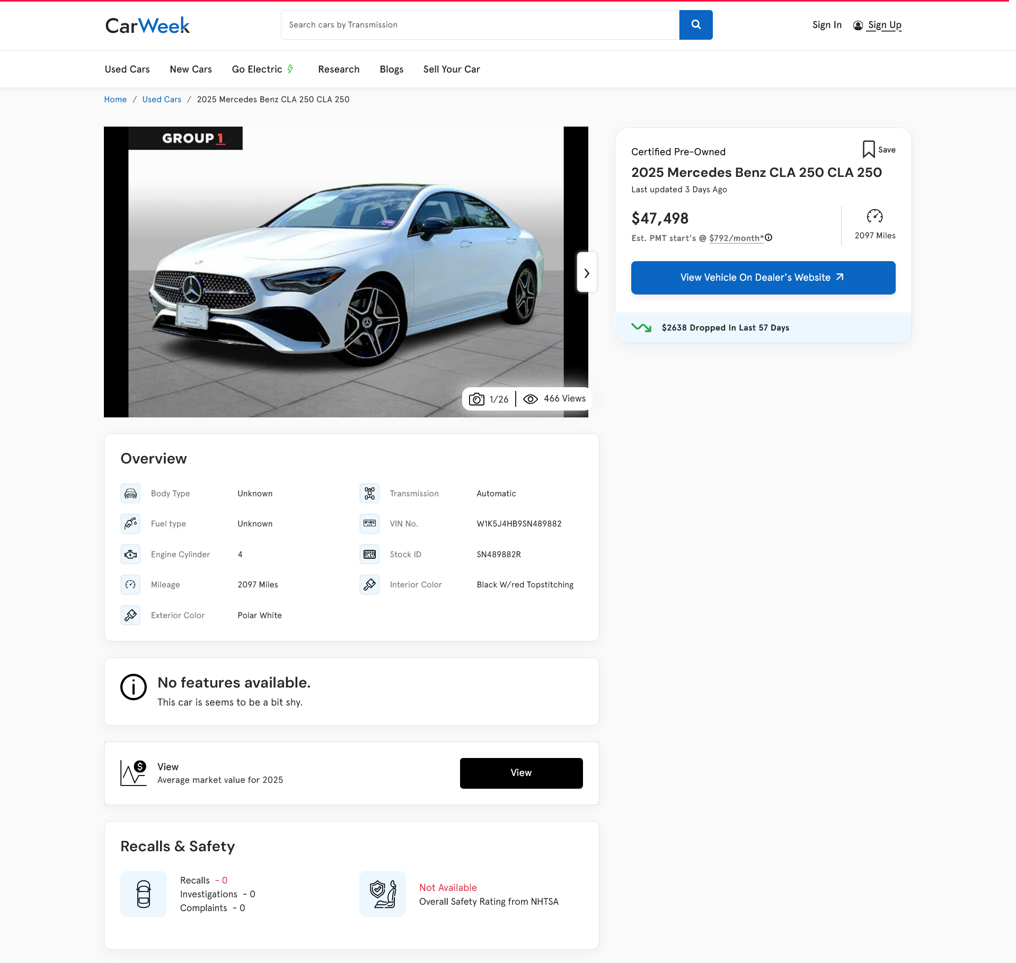Click the Stock ID barcode icon
This screenshot has width=1016, height=963.
[369, 555]
